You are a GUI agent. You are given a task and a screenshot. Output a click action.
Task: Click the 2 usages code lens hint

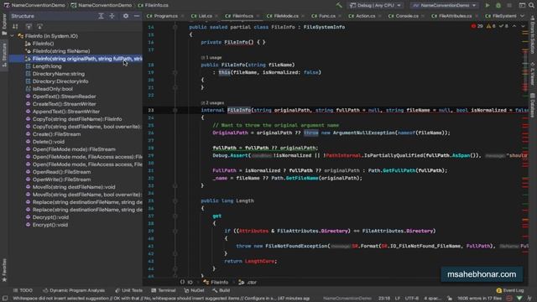click(x=212, y=102)
